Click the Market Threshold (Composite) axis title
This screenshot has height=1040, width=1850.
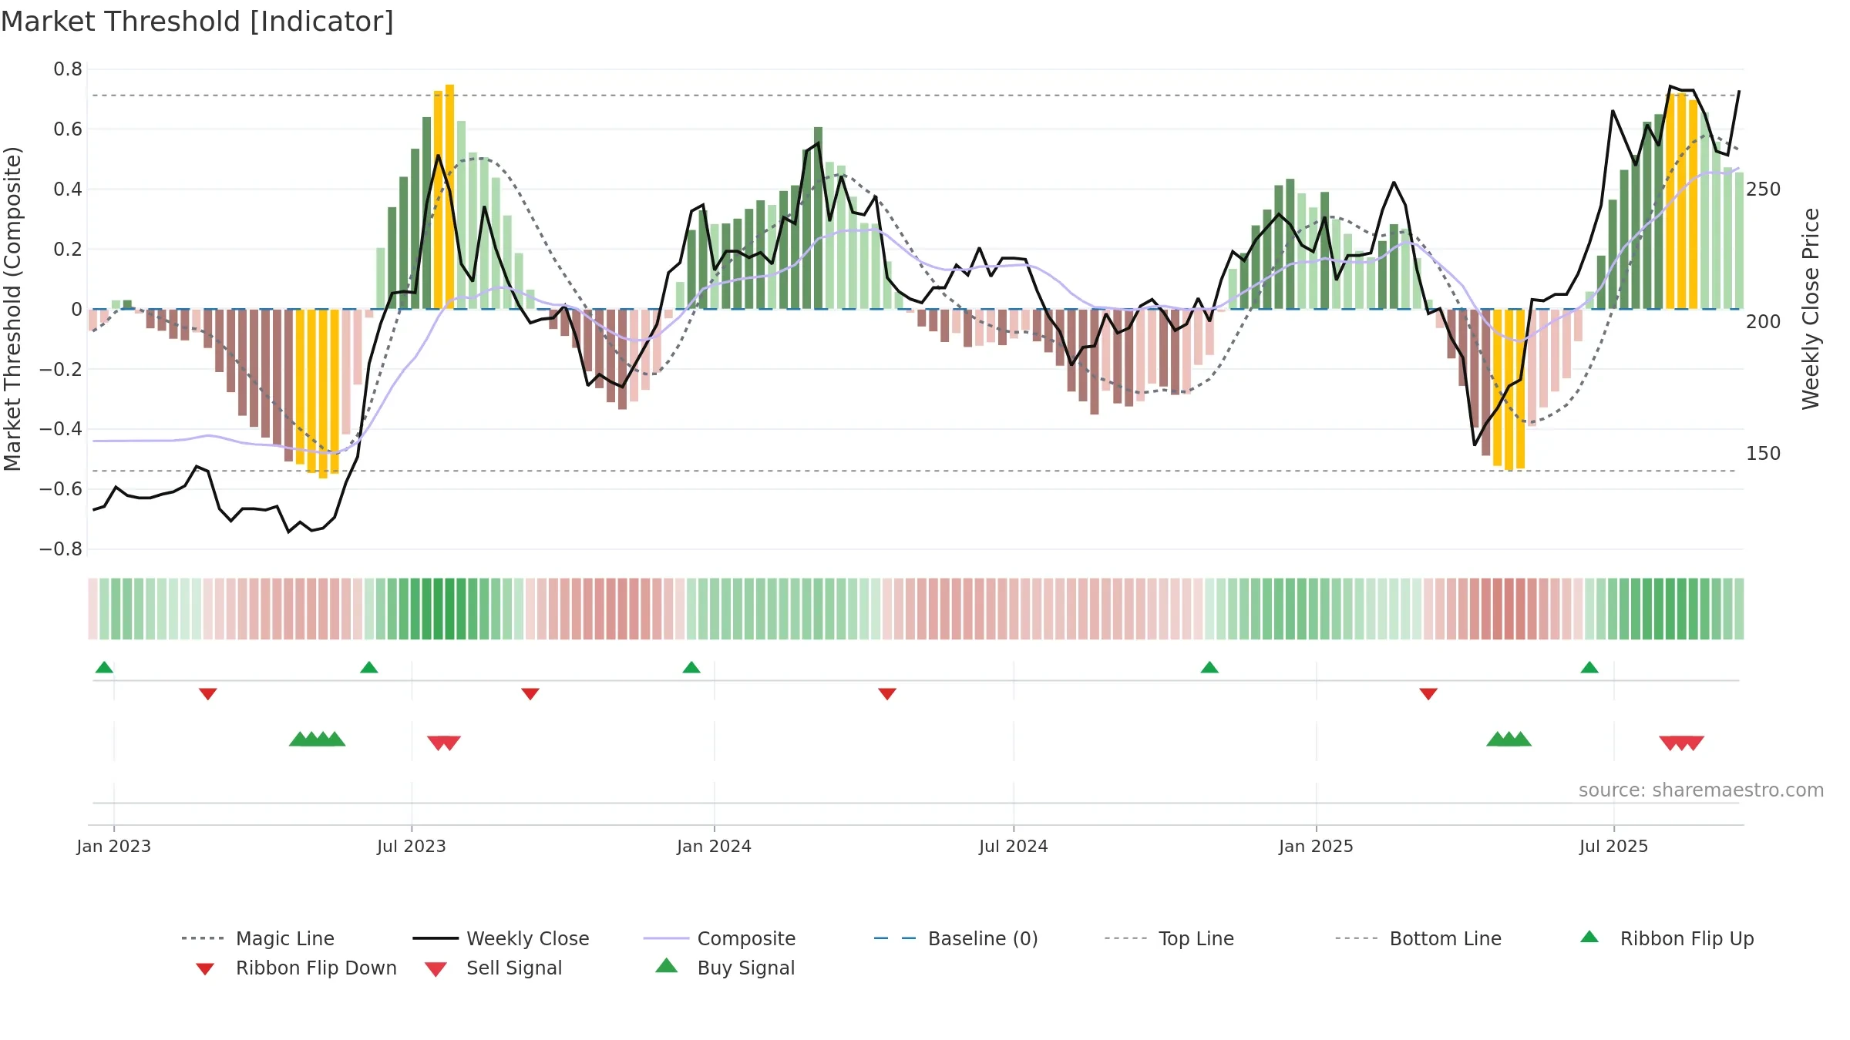(12, 309)
